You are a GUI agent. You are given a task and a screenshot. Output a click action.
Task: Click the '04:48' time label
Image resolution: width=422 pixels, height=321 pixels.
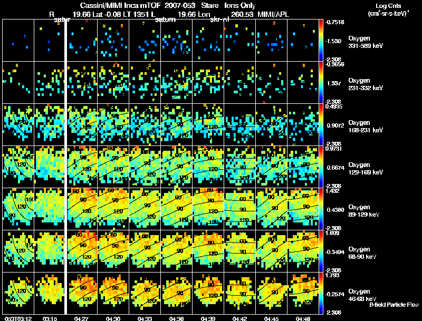[x=303, y=318]
